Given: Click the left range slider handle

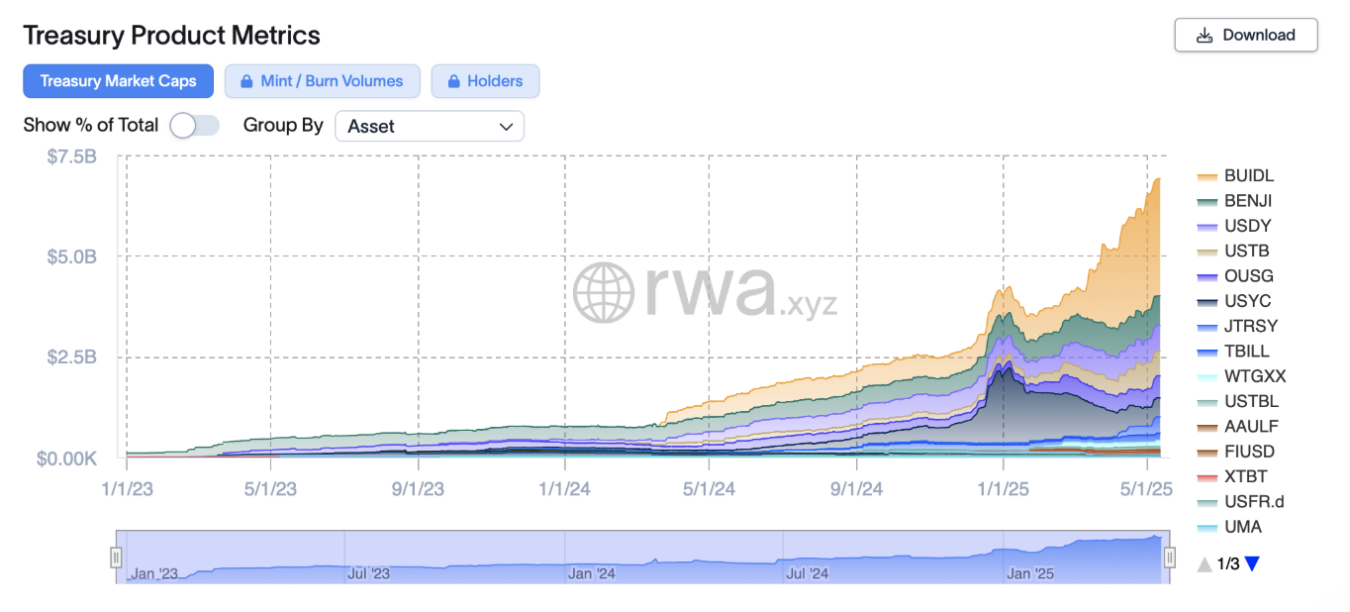Looking at the screenshot, I should click(x=116, y=559).
